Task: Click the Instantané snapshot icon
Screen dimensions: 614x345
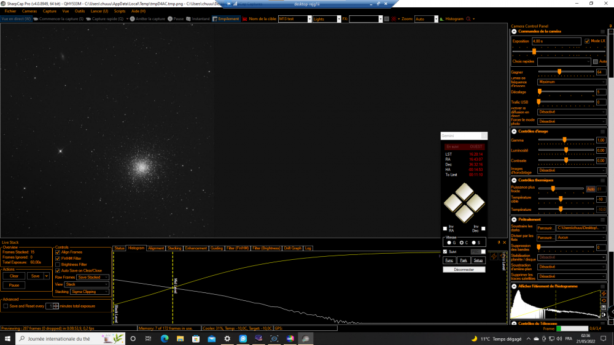Action: 188,19
